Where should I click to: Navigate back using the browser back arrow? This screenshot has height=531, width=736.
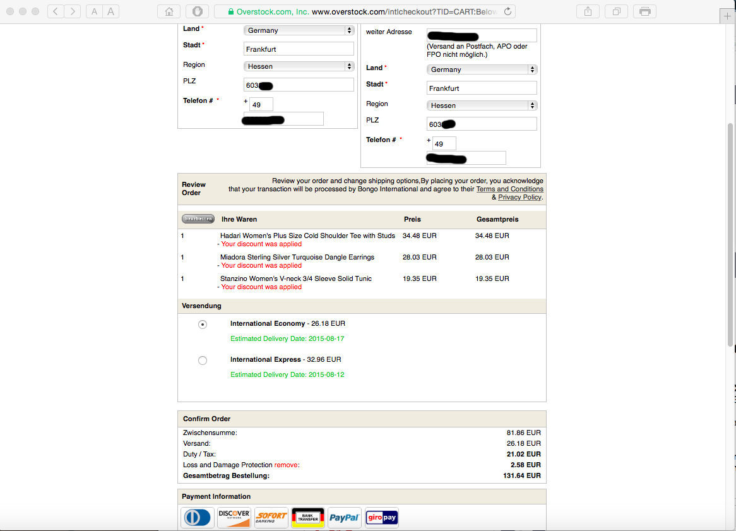[x=55, y=11]
